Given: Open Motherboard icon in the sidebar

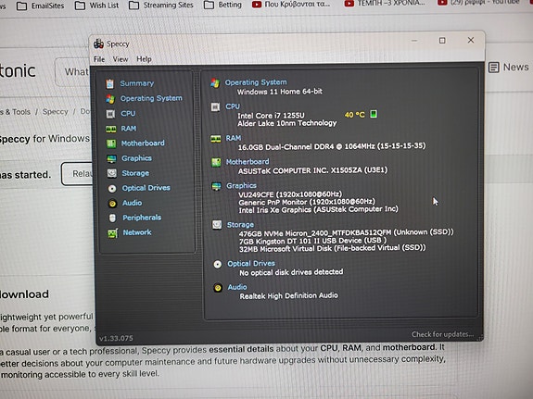Looking at the screenshot, I should point(111,143).
